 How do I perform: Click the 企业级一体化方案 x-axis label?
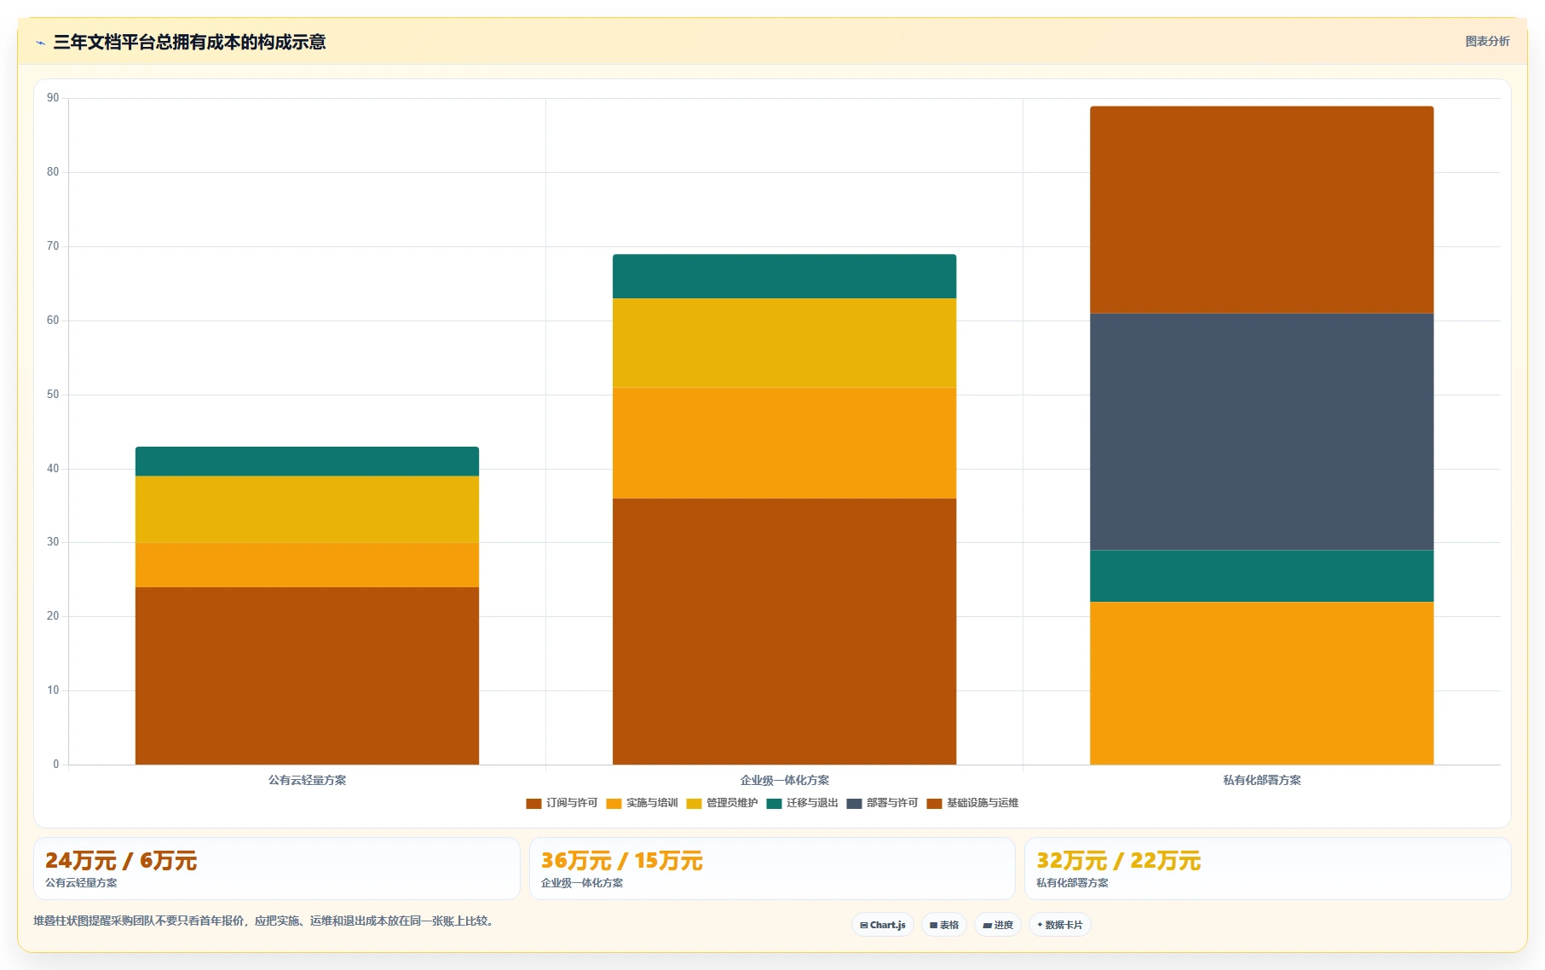point(784,780)
